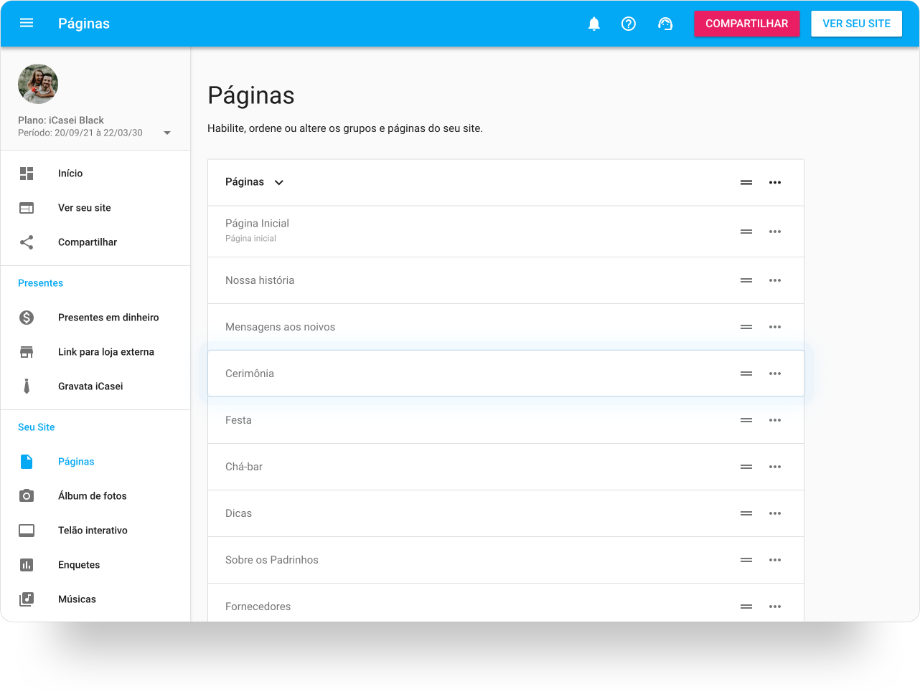Click the VER SEU SITE button
Viewport: 920px width, 694px height.
[856, 24]
